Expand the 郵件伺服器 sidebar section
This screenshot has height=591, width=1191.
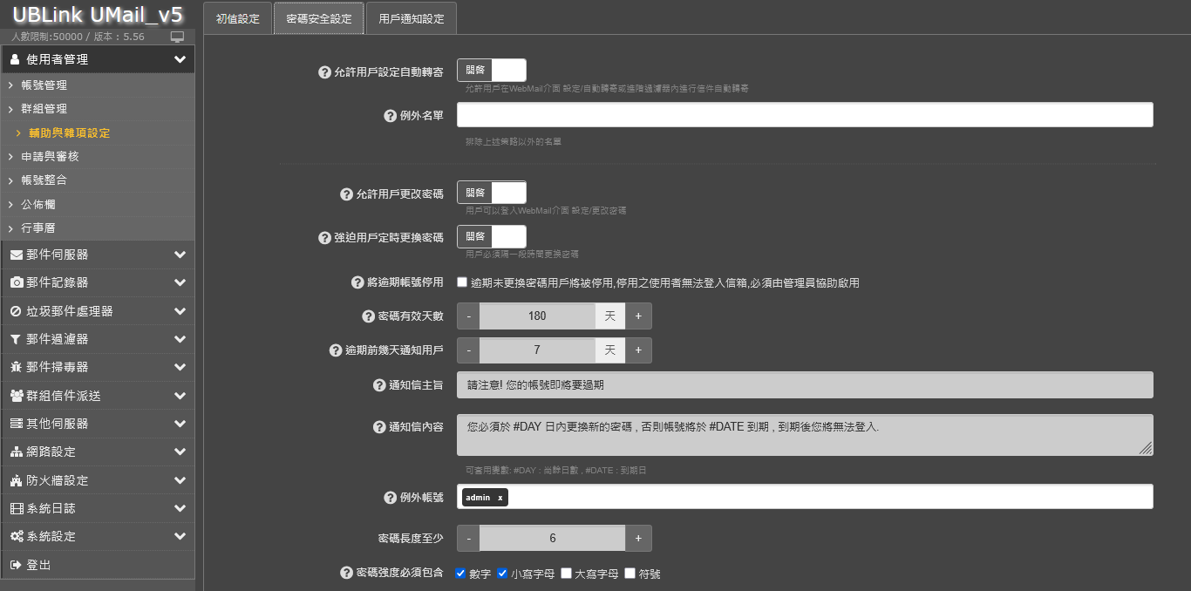coord(98,255)
